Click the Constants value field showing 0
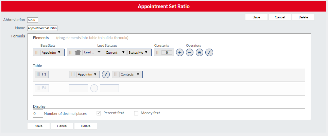This screenshot has width=328, height=136. point(167,52)
